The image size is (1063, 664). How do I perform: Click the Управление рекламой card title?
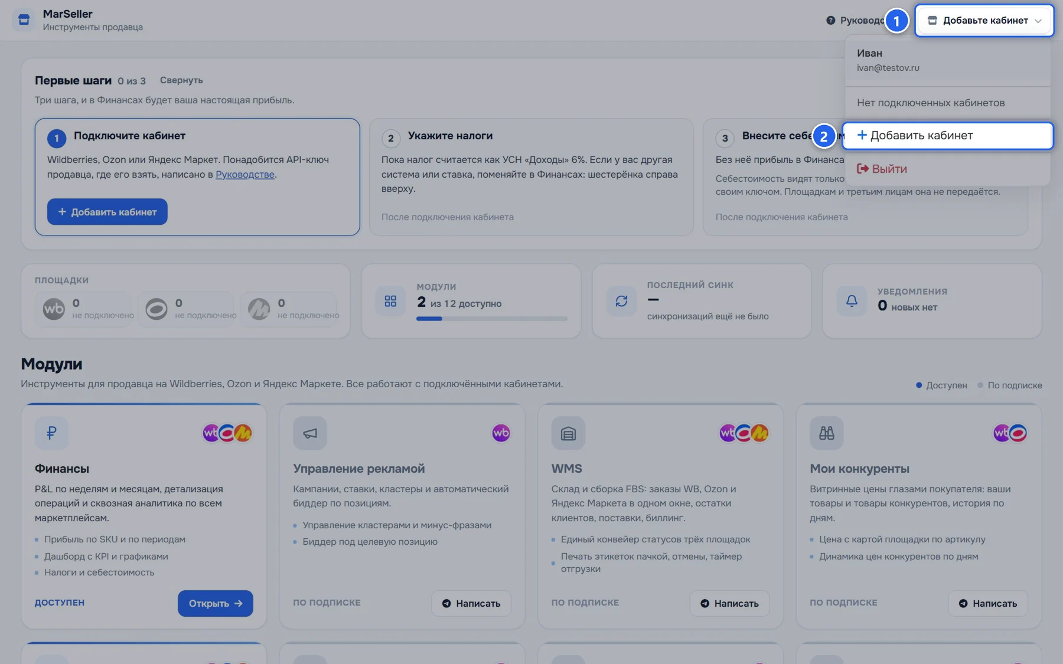pos(359,469)
